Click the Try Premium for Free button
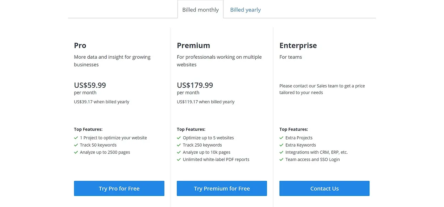The image size is (444, 207). 222,189
